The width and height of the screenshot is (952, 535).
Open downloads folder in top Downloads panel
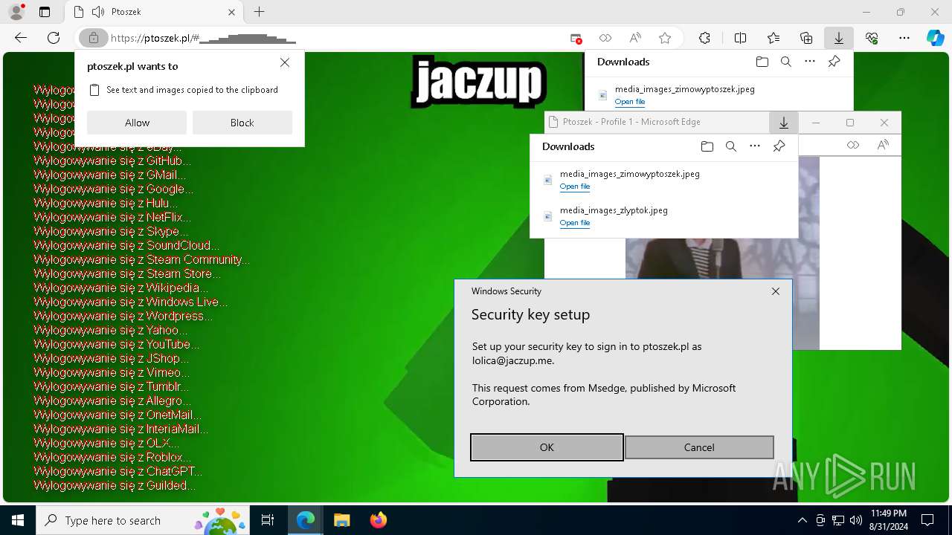coord(762,62)
